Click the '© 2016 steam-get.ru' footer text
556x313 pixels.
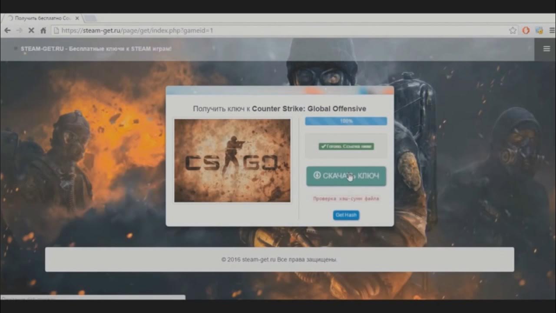click(279, 260)
